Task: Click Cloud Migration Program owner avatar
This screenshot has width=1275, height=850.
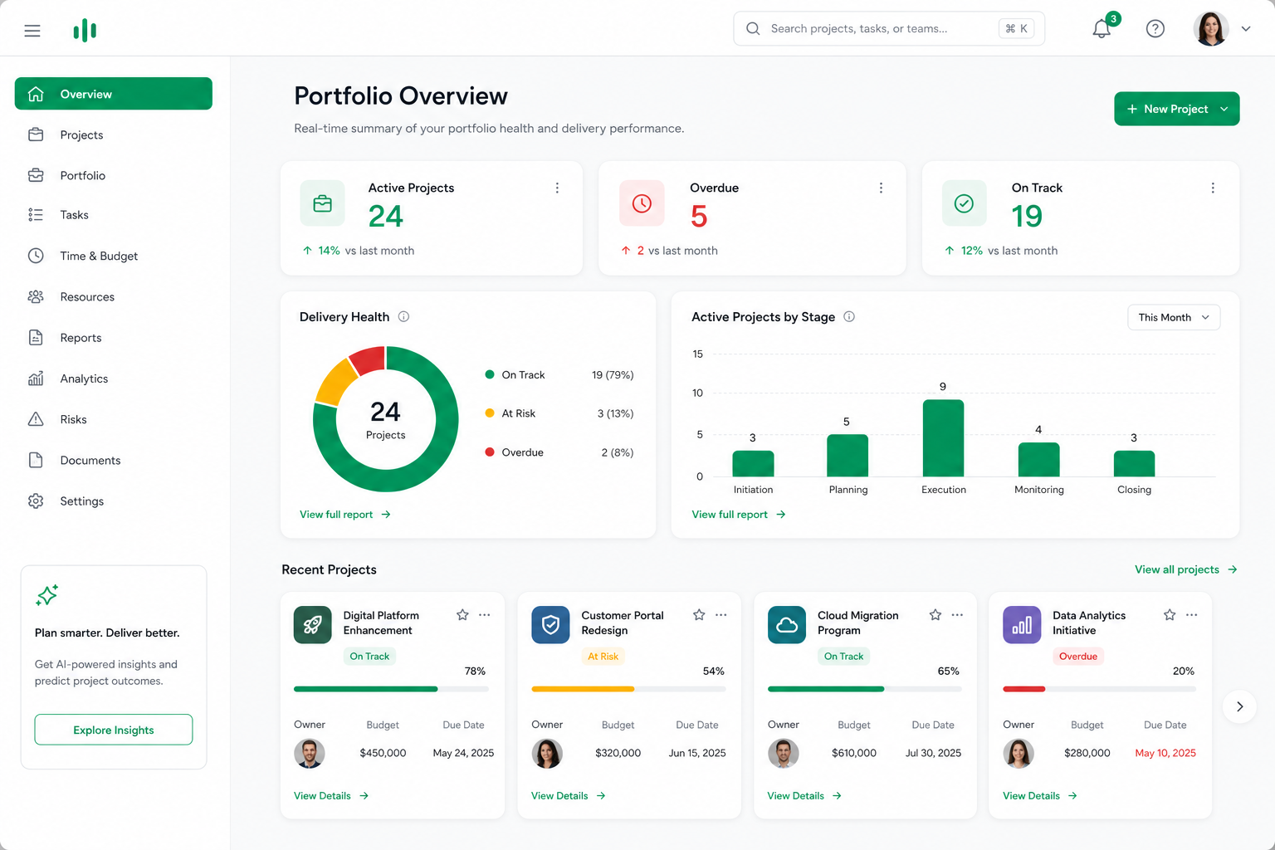Action: click(x=783, y=754)
